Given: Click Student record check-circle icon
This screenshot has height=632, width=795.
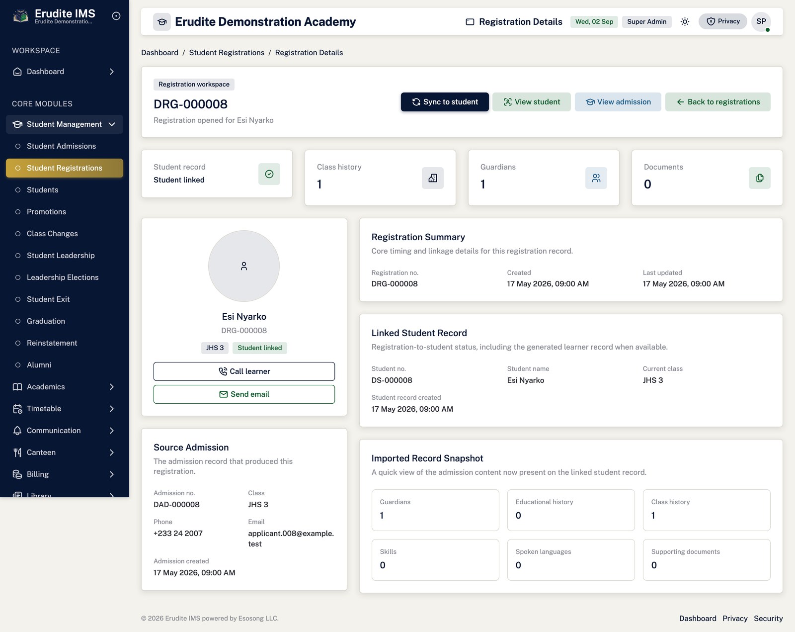Looking at the screenshot, I should pyautogui.click(x=269, y=174).
